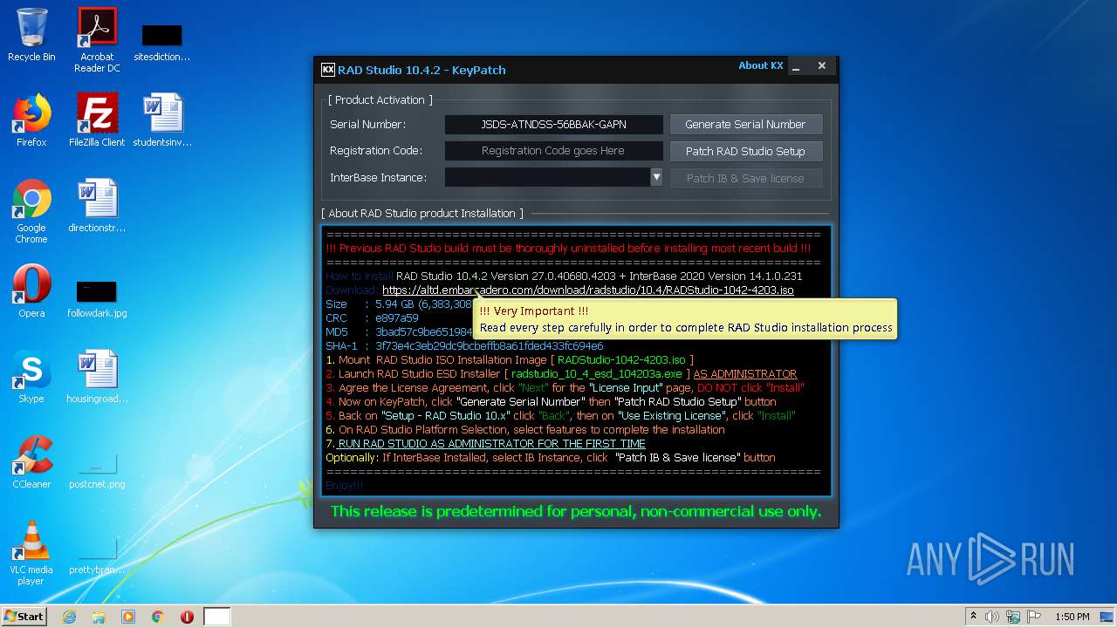Click the Patch RAD Studio Setup button

[745, 151]
